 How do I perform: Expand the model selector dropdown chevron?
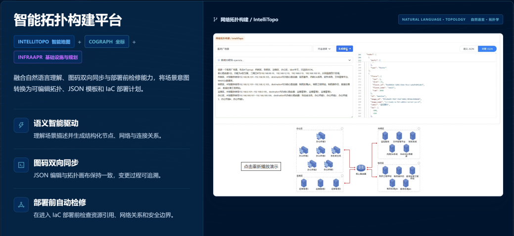349,60
